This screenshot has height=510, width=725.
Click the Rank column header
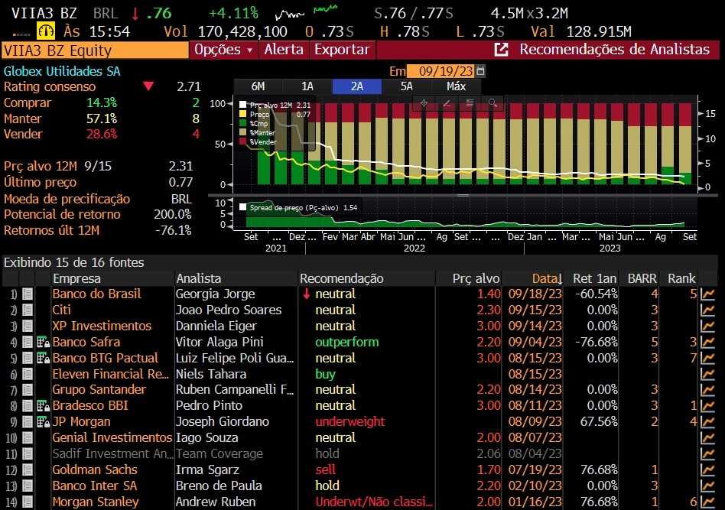(681, 279)
